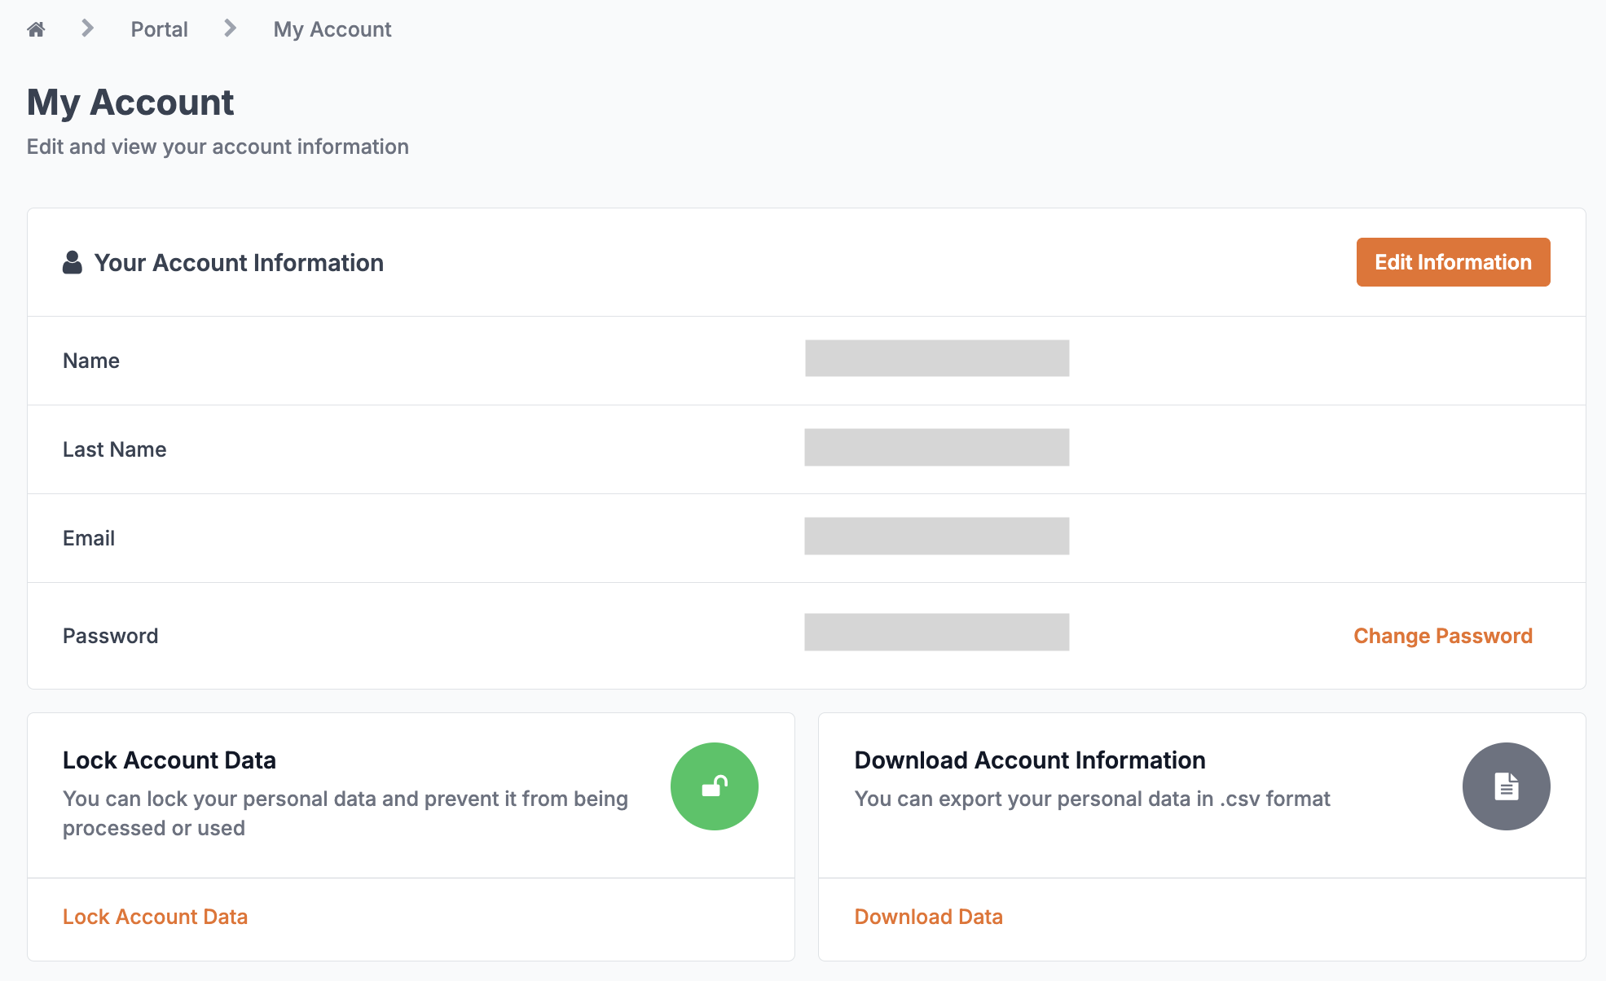The image size is (1606, 981).
Task: Click the Edit Information button
Action: [x=1453, y=262]
